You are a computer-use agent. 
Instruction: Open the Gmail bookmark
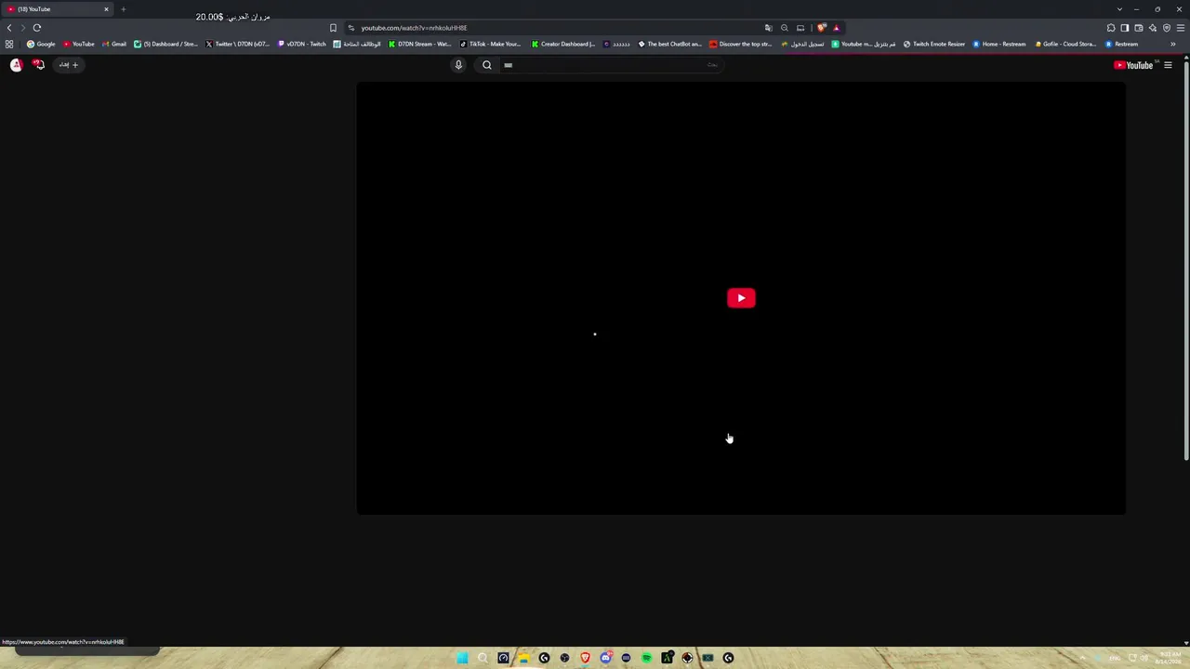coord(114,44)
